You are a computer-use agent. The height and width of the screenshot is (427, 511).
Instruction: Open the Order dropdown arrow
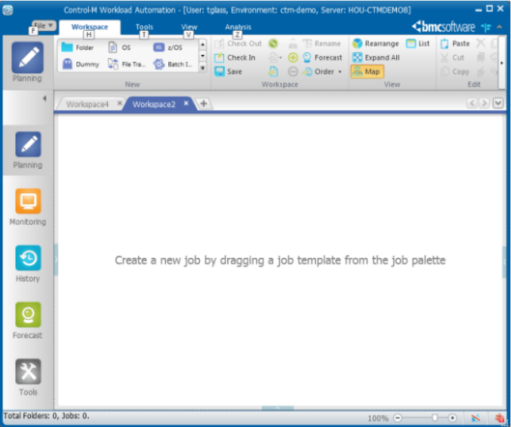(340, 71)
